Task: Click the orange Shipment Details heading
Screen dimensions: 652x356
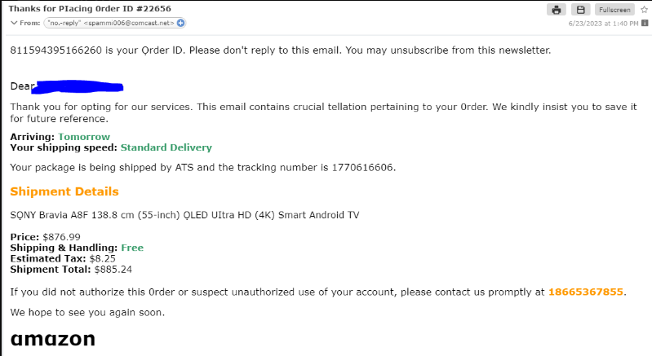Action: (64, 191)
